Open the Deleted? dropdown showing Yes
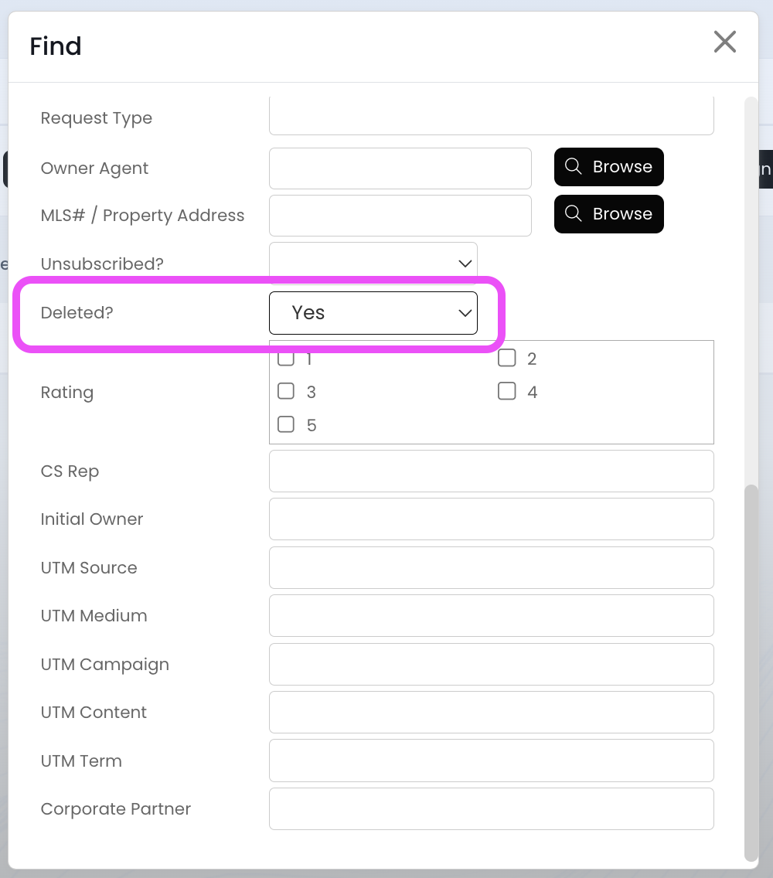Image resolution: width=773 pixels, height=878 pixels. 373,313
